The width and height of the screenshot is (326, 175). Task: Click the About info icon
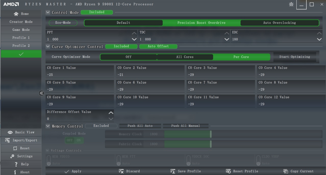coord(15,172)
